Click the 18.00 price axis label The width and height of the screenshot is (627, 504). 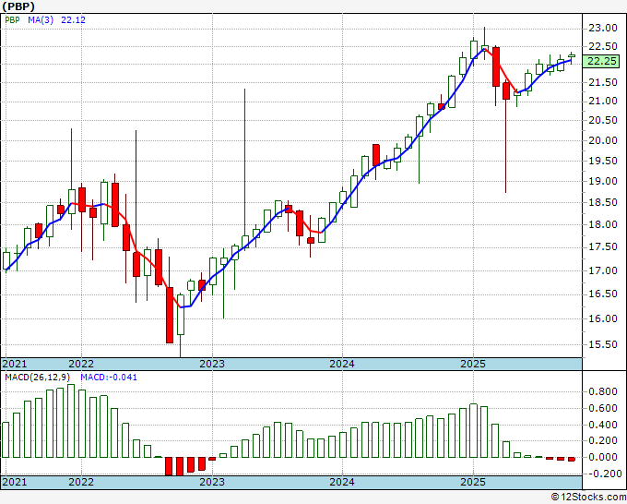click(x=603, y=224)
